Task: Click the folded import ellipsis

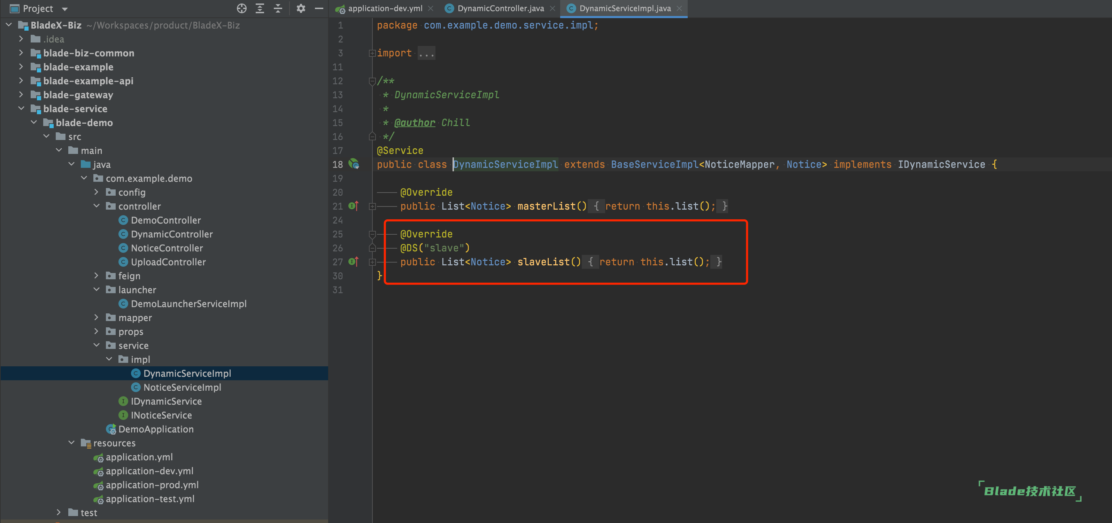Action: click(x=426, y=53)
